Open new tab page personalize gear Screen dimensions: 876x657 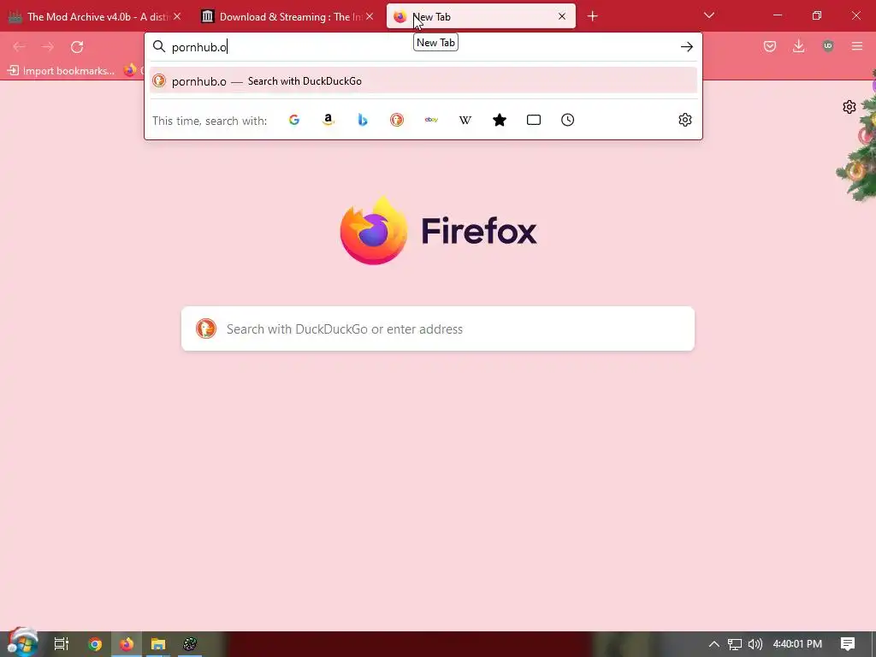[x=849, y=107]
